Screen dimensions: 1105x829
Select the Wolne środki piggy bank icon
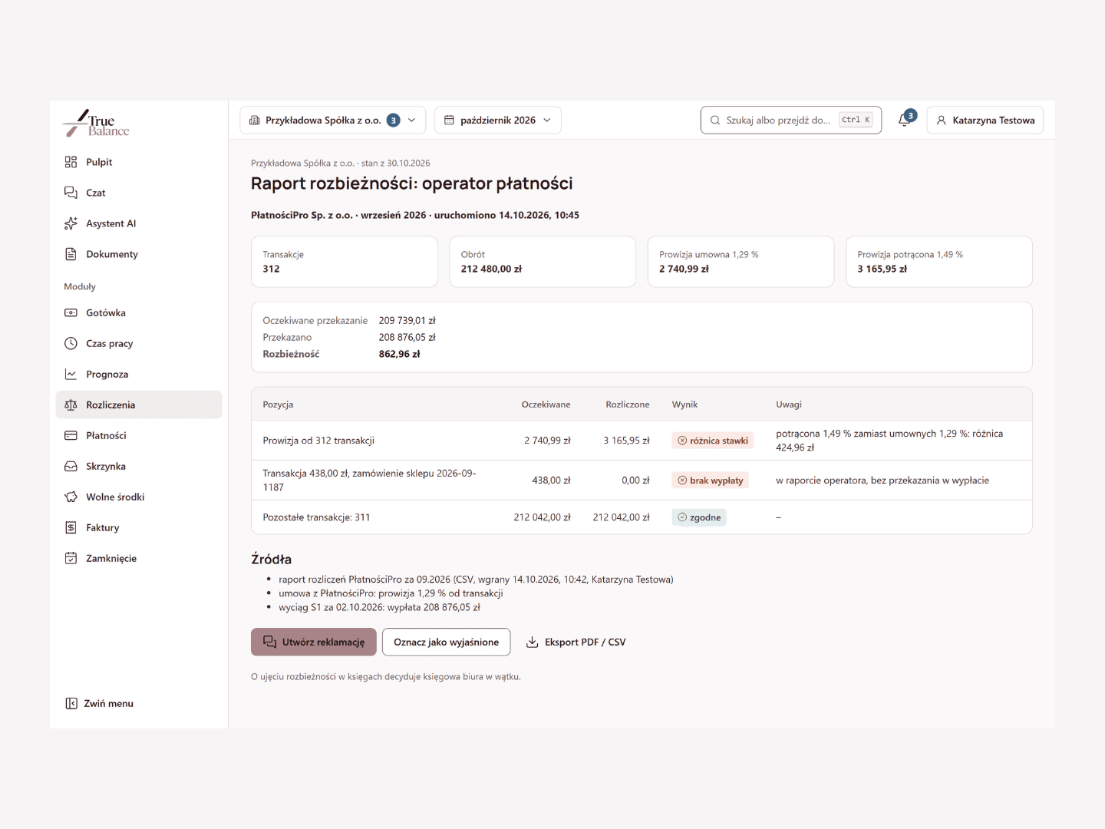tap(71, 497)
